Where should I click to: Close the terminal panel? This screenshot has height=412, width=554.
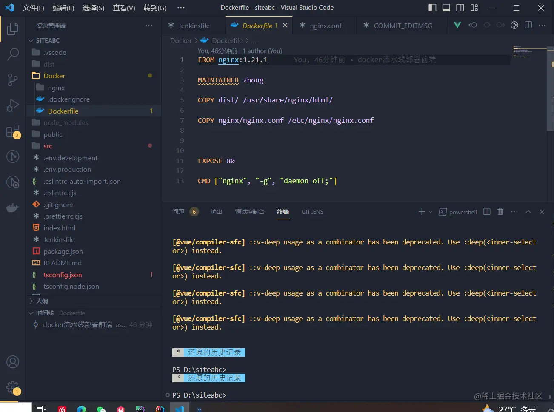[x=542, y=212]
